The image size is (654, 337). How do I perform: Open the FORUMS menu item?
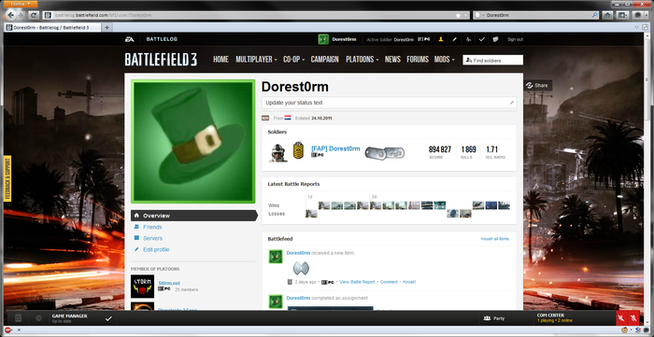[x=418, y=60]
